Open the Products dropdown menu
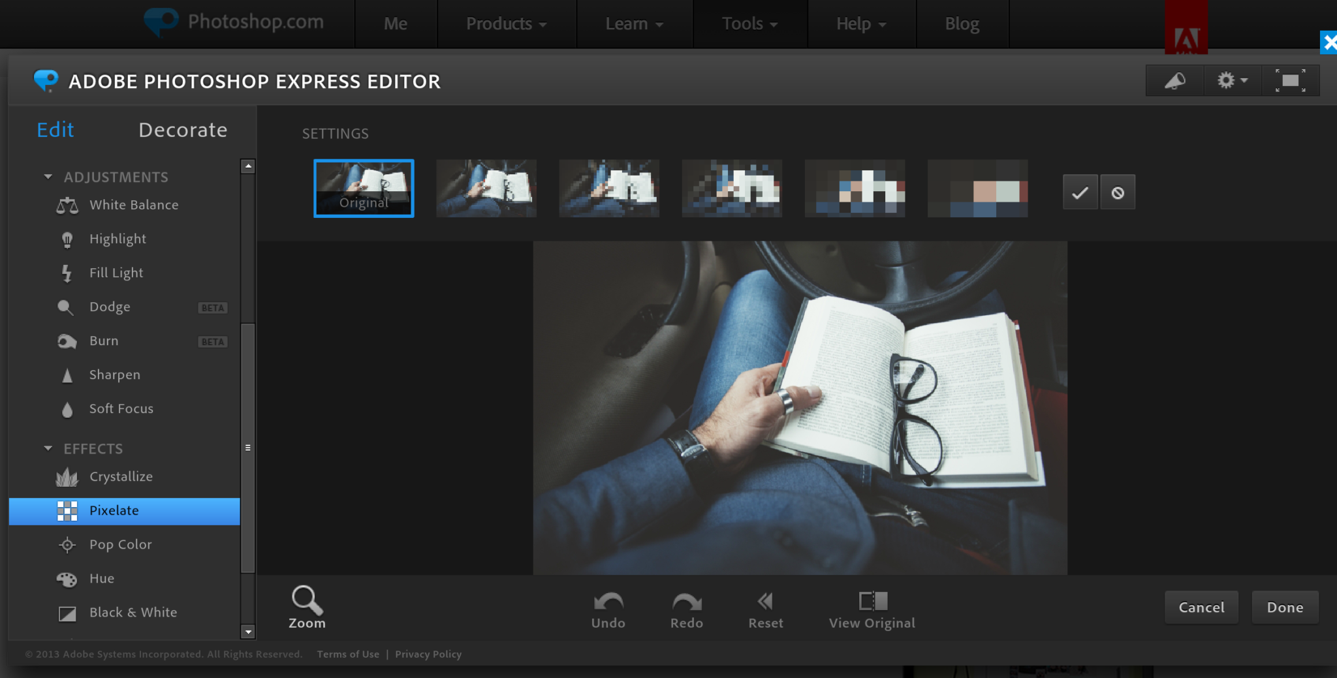 pos(507,24)
